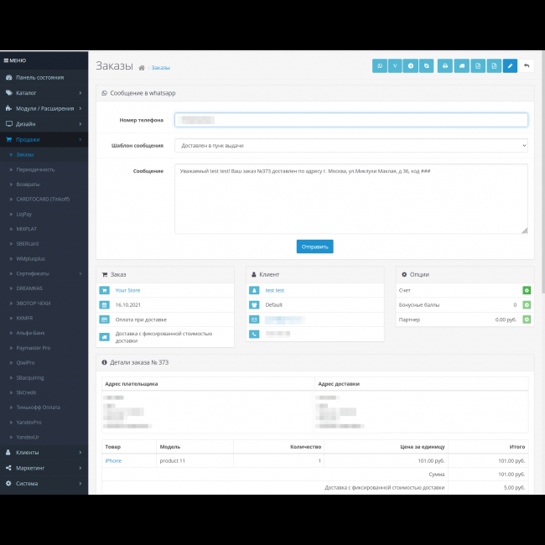Viewport: 545px width, 545px height.
Task: Select Сертификаты in the sidebar menu
Action: tap(33, 273)
